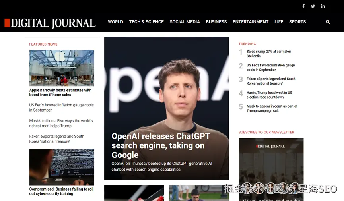Go to the Sports section

297,22
